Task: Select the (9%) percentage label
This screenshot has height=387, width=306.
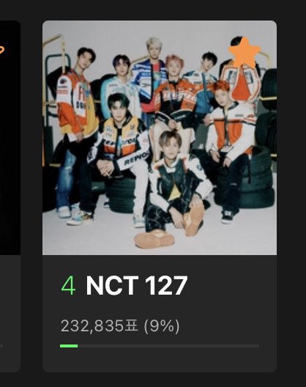Action: (x=162, y=326)
